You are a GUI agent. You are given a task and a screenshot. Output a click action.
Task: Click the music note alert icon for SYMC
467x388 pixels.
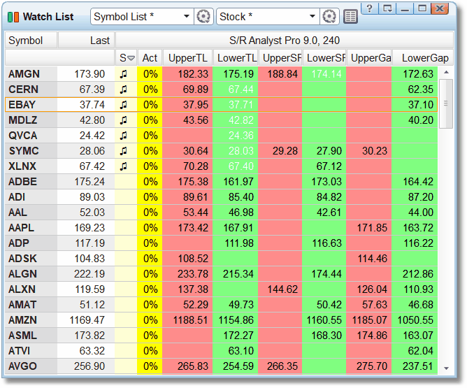tap(123, 151)
